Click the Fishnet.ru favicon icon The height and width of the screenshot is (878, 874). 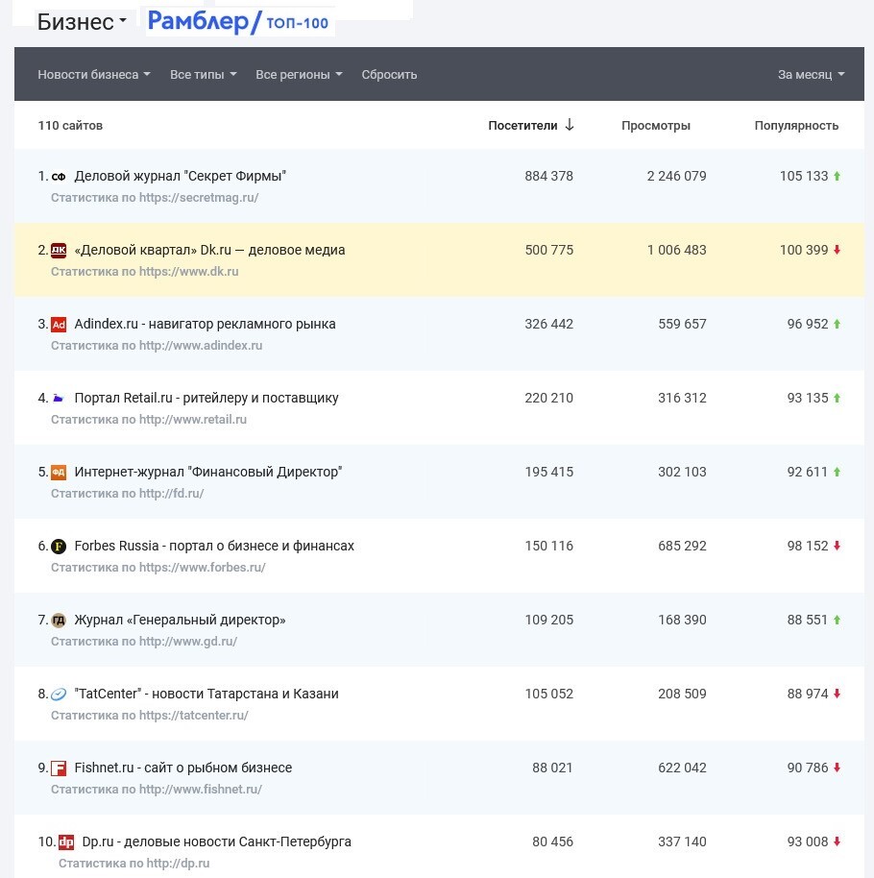tap(59, 768)
